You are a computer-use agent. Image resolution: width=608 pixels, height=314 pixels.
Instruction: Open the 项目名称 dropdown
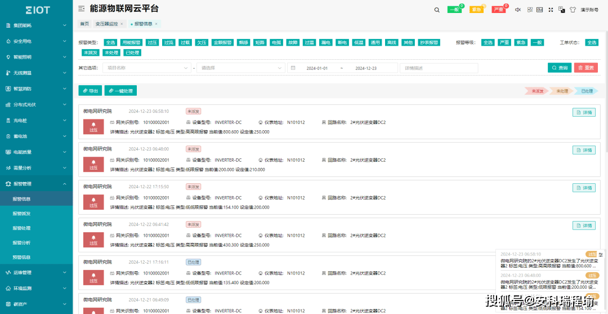click(147, 68)
